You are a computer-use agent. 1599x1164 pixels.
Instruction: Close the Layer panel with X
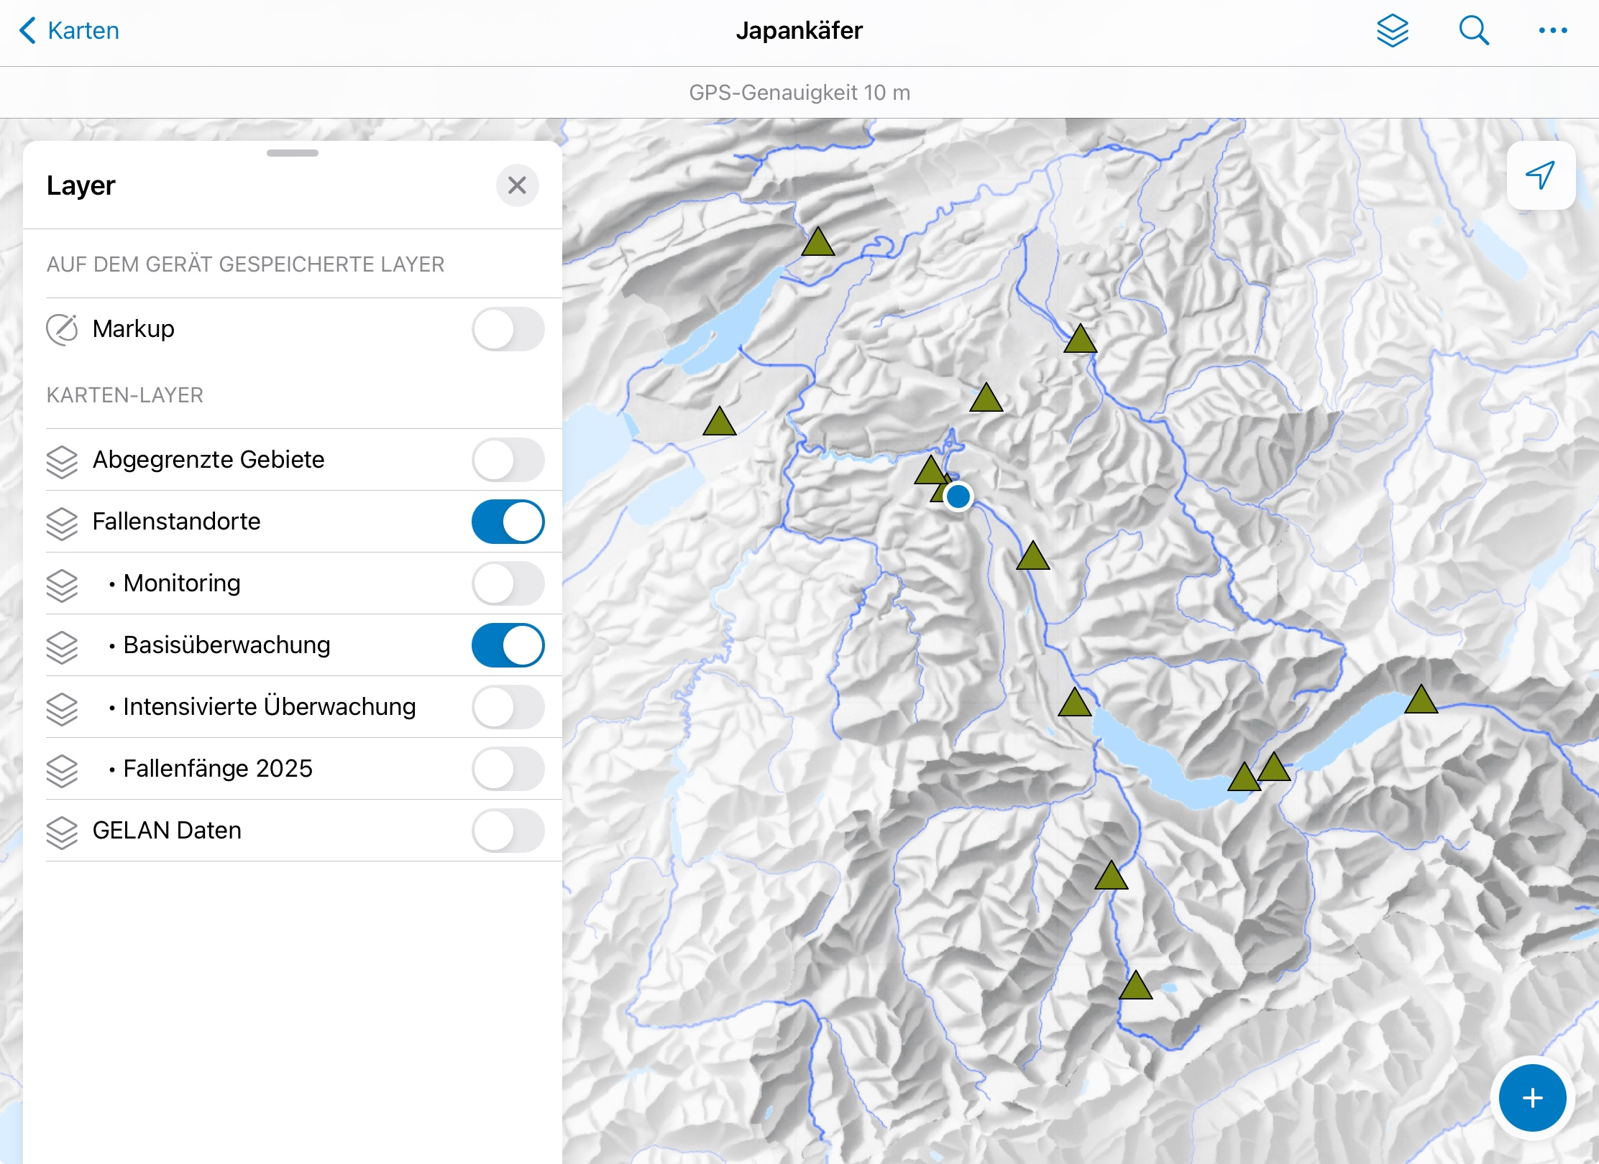517,185
